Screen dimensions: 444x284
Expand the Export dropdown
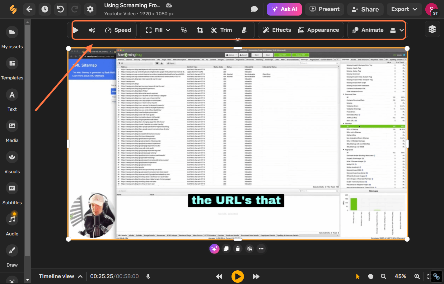(x=404, y=9)
